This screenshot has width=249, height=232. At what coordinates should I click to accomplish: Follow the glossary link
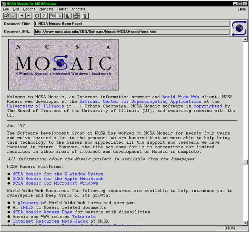(28, 203)
